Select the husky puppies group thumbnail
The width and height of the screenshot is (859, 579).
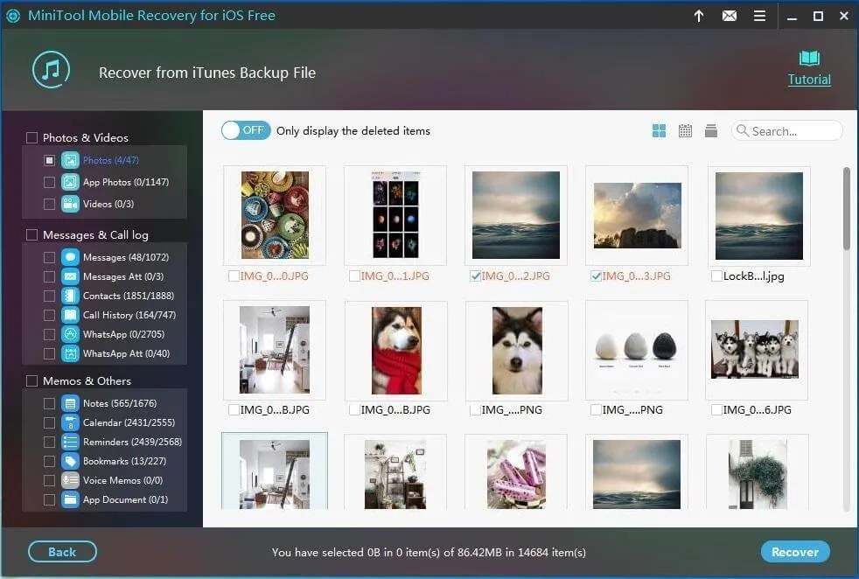pos(755,350)
